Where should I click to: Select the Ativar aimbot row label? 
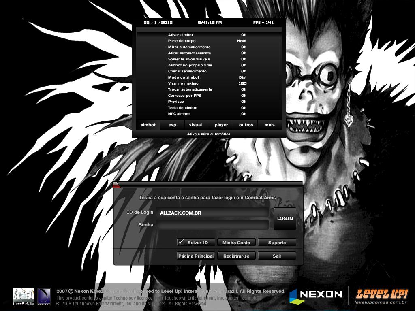[180, 35]
